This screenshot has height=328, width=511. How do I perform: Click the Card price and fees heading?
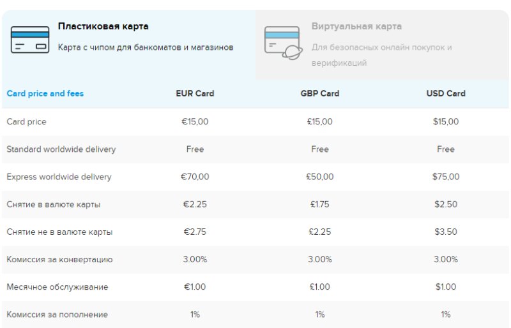(45, 94)
